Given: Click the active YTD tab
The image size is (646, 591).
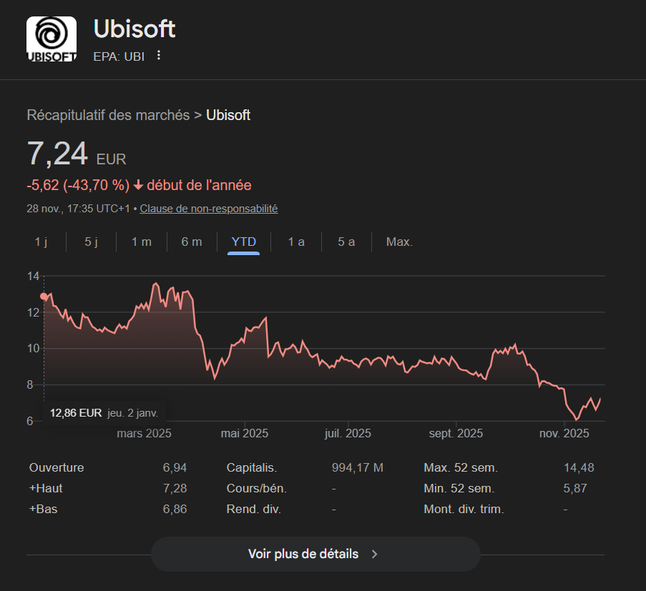Looking at the screenshot, I should point(243,242).
